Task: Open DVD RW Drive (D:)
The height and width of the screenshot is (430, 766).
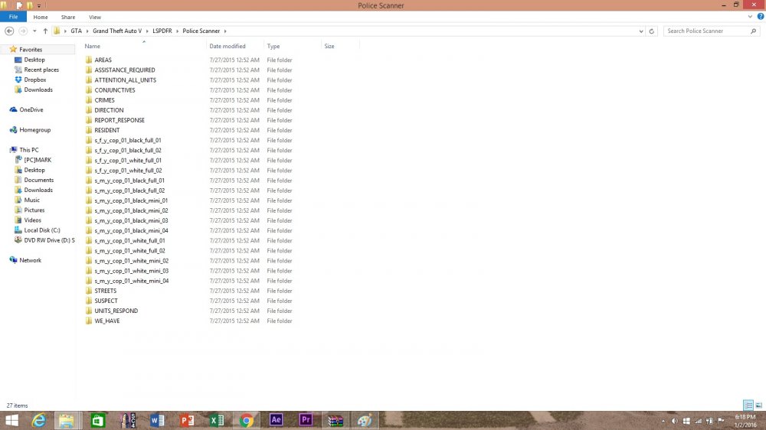Action: click(x=49, y=240)
